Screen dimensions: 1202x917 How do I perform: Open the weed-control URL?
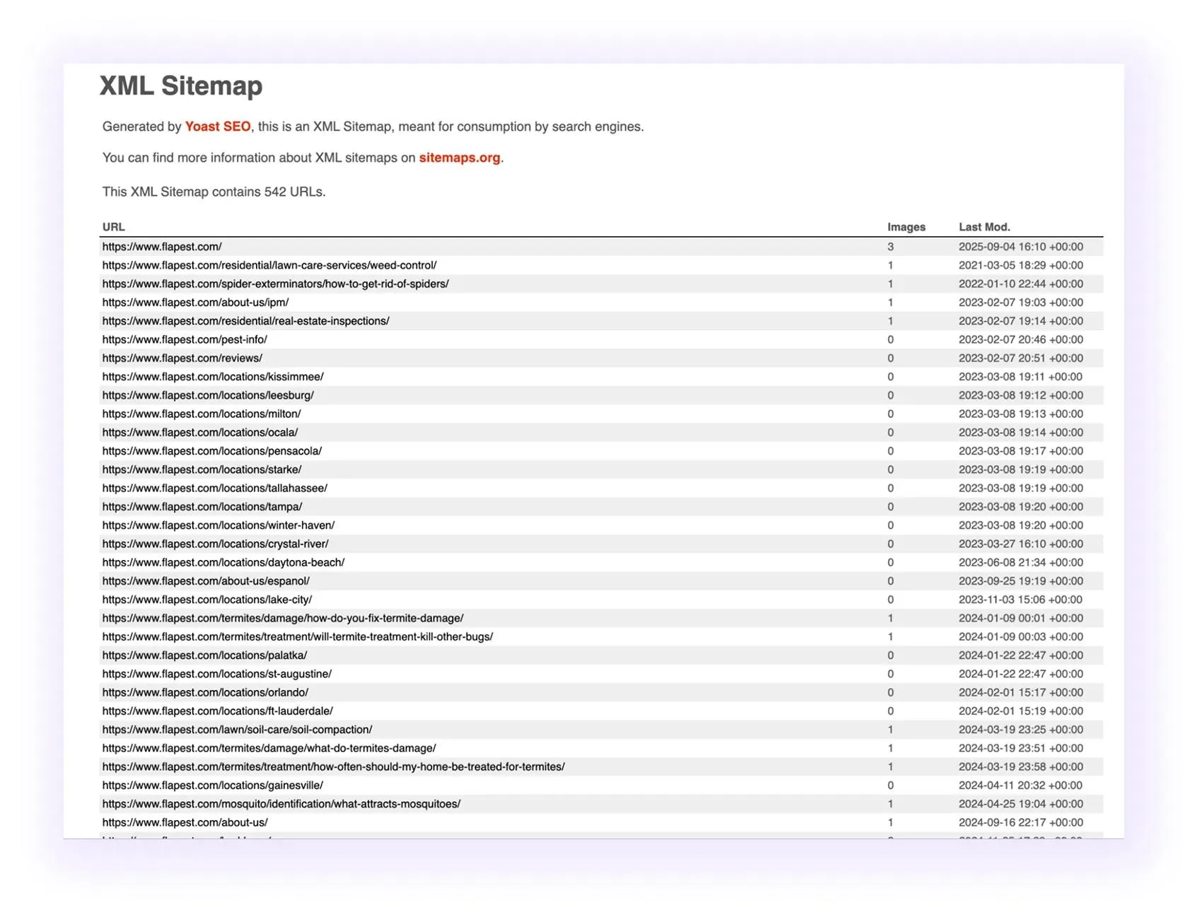269,265
